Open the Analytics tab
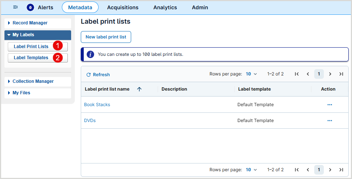Viewport: 352px width, 179px height. (x=165, y=7)
